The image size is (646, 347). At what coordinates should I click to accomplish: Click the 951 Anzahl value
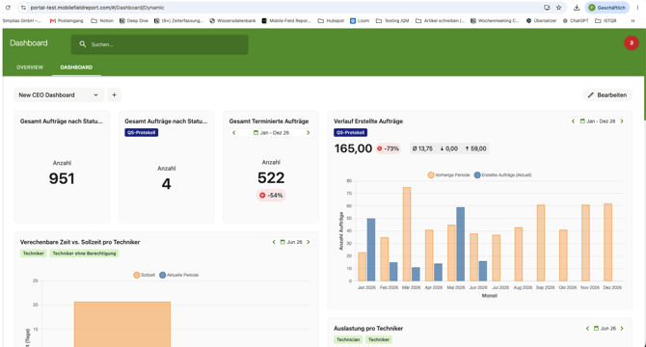pos(62,178)
